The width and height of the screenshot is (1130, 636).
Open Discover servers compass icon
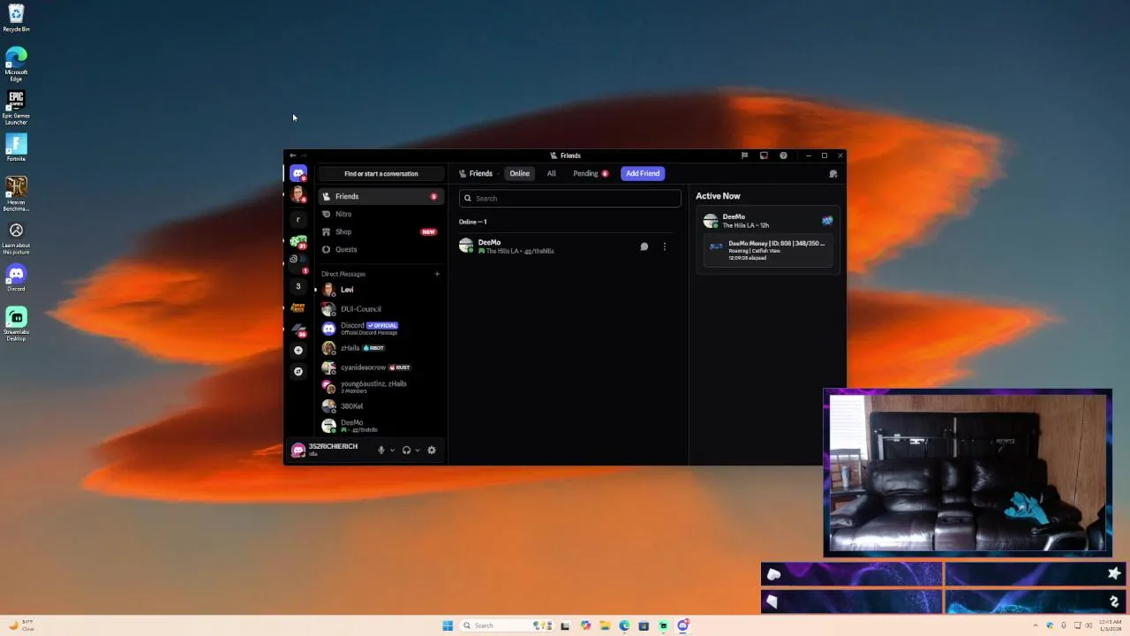coord(298,372)
